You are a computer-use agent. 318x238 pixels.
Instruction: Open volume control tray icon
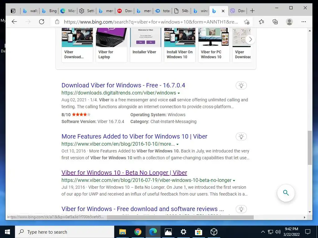[278, 232]
